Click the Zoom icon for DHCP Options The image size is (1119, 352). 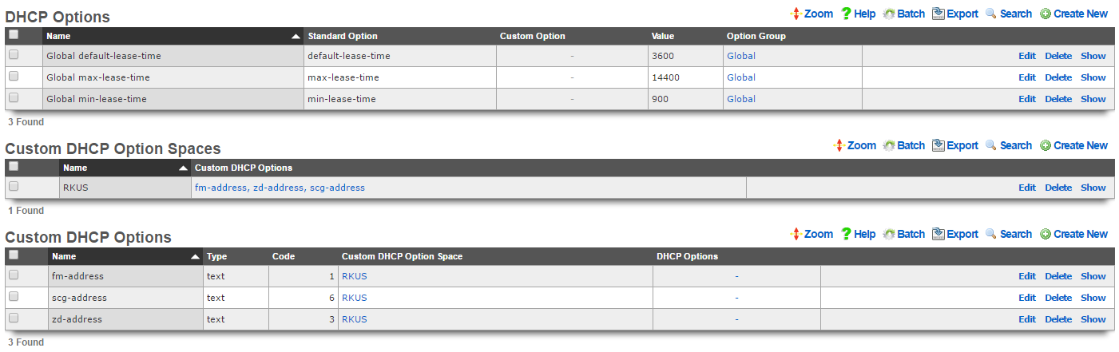tap(795, 14)
